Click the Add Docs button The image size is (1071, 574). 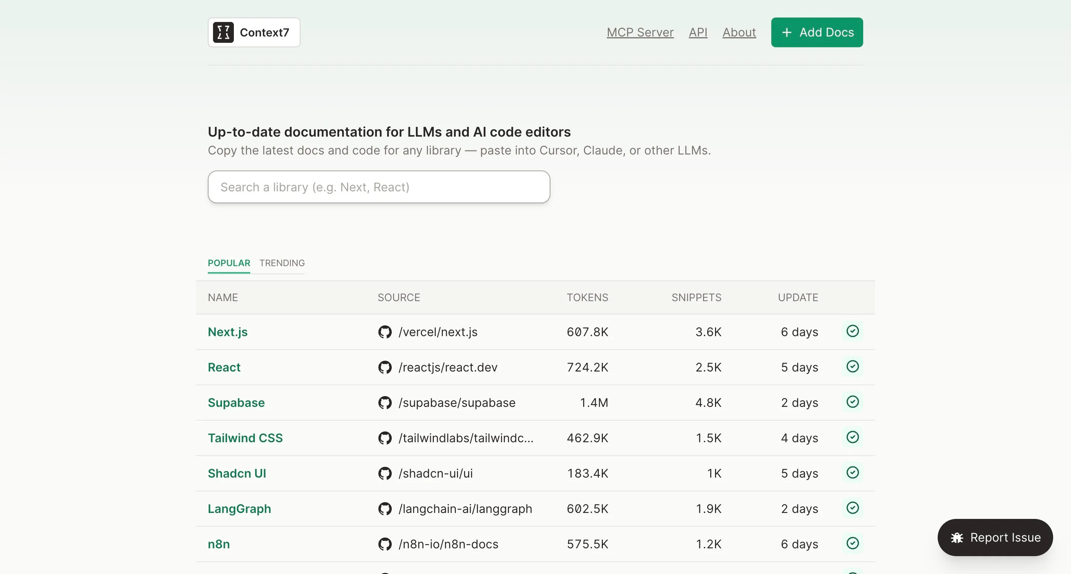[x=817, y=32]
